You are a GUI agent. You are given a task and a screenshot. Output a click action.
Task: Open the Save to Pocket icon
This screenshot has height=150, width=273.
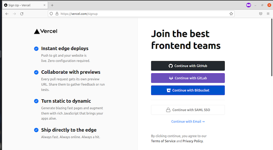click(x=261, y=14)
